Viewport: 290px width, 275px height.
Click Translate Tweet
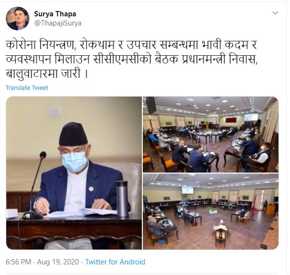pos(27,87)
